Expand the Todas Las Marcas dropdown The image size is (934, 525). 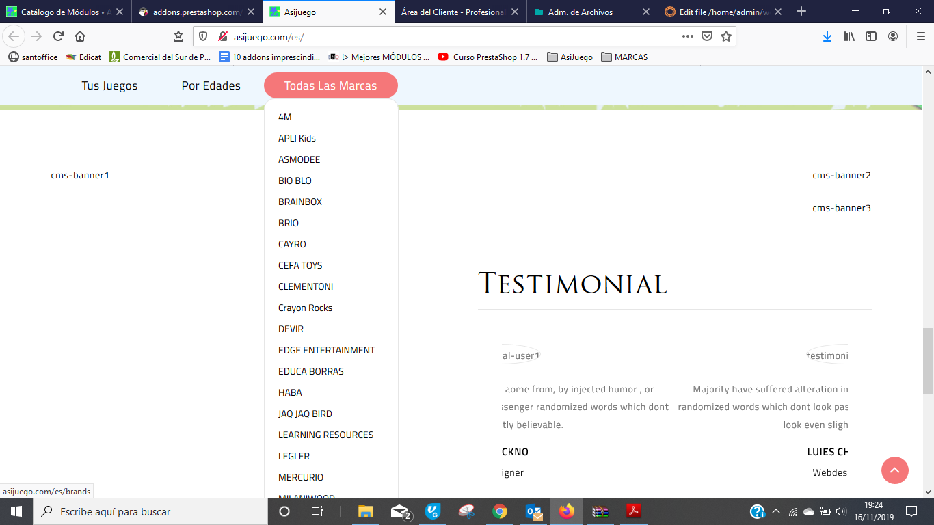pos(331,85)
